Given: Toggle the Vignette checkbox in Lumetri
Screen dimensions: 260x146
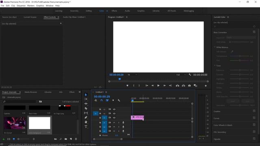Looking at the screenshot, I should coord(254,139).
